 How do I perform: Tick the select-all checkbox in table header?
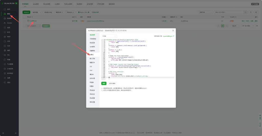pyautogui.click(x=24, y=17)
